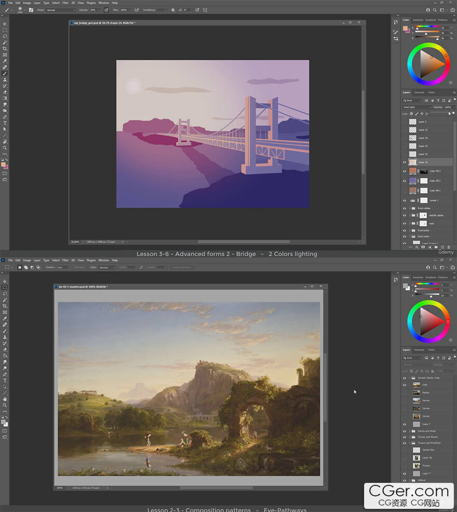Expand the middle cables group
Viewport: 457px width, 512px height.
[410, 216]
